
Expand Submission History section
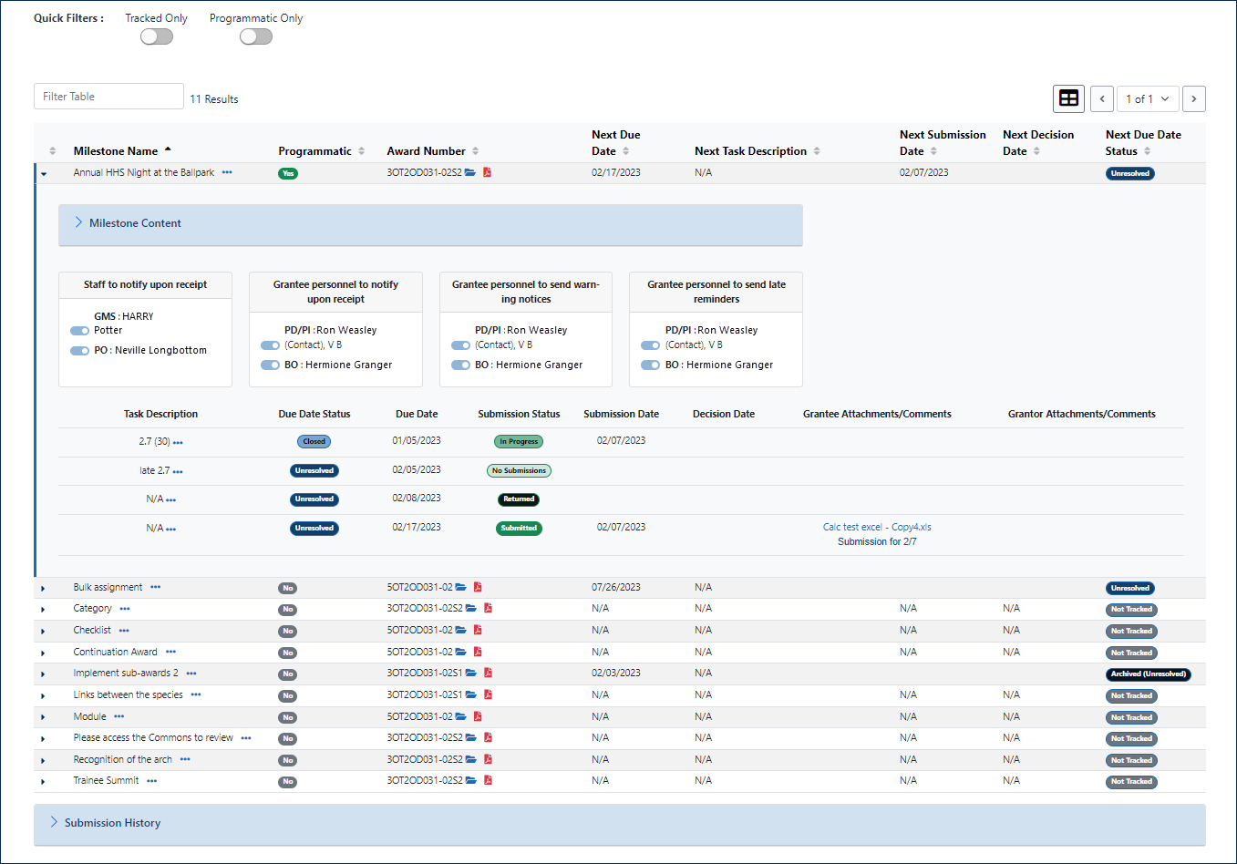pyautogui.click(x=620, y=823)
